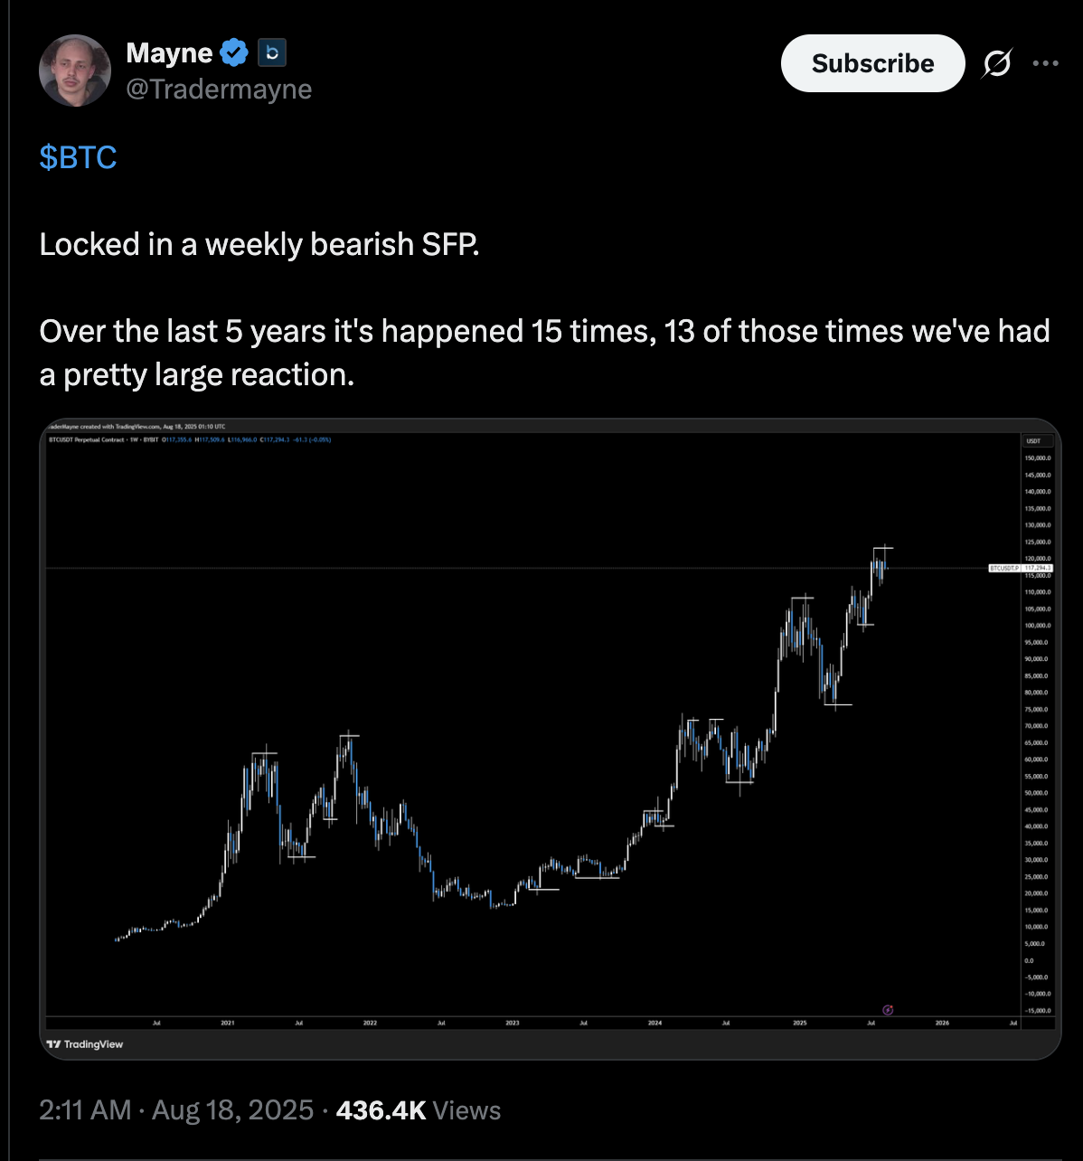1083x1161 pixels.
Task: Click the BTCUSDT.P price tag 117,294.3
Action: pyautogui.click(x=1021, y=568)
